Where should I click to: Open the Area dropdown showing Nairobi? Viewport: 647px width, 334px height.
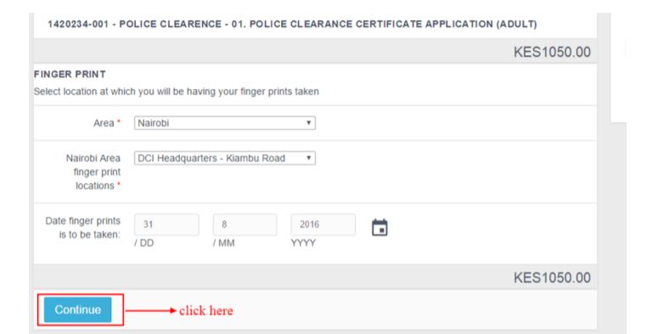click(225, 123)
